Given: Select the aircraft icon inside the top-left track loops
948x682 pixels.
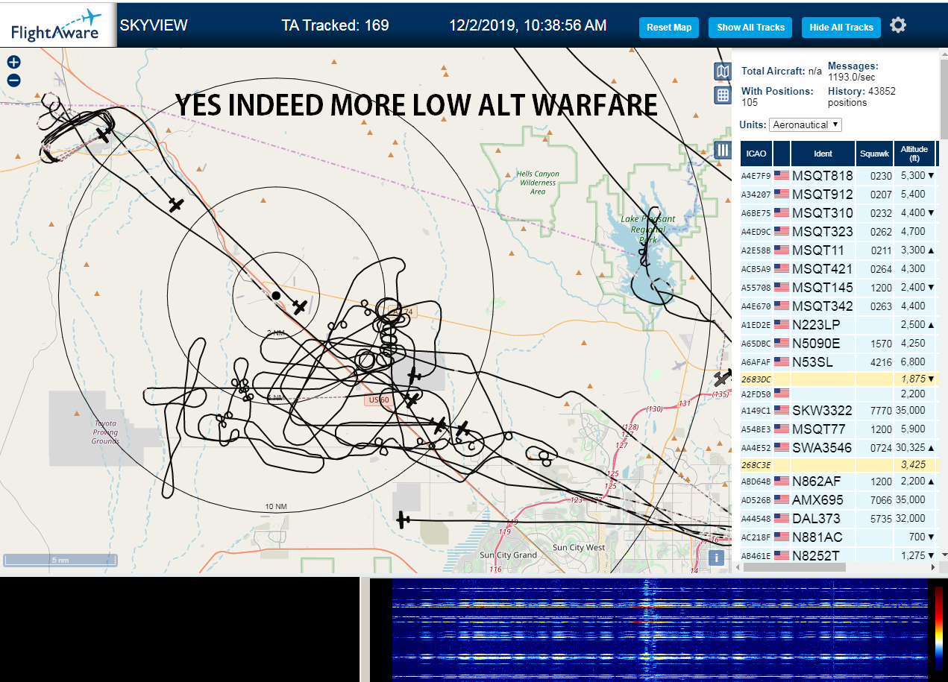Looking at the screenshot, I should (104, 134).
